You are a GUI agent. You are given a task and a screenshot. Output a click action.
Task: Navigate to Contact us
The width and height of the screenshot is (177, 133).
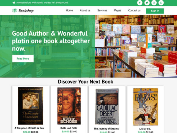tap(134, 10)
